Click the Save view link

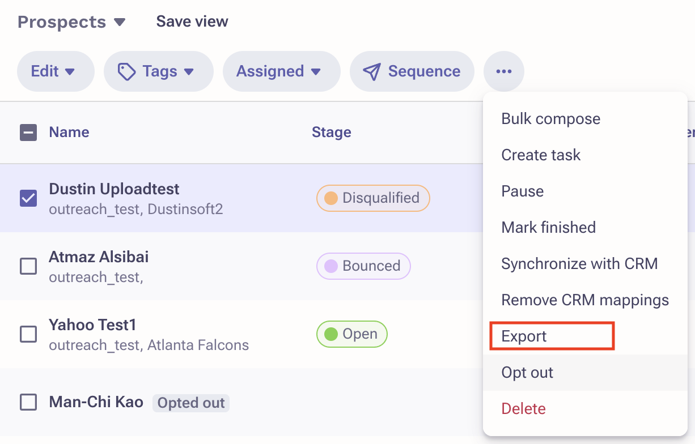coord(192,22)
